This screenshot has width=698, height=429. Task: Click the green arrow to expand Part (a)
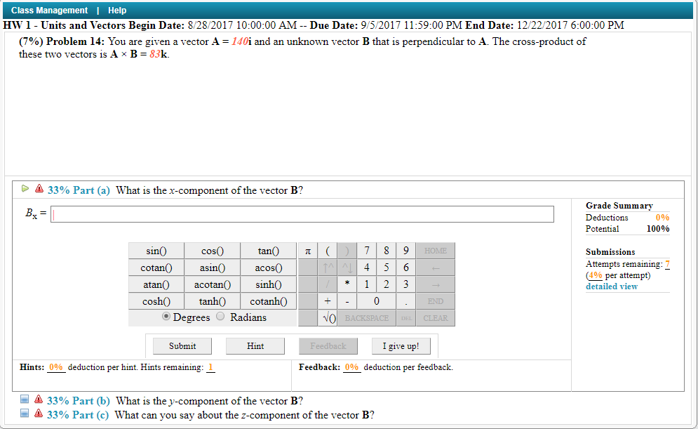click(24, 190)
